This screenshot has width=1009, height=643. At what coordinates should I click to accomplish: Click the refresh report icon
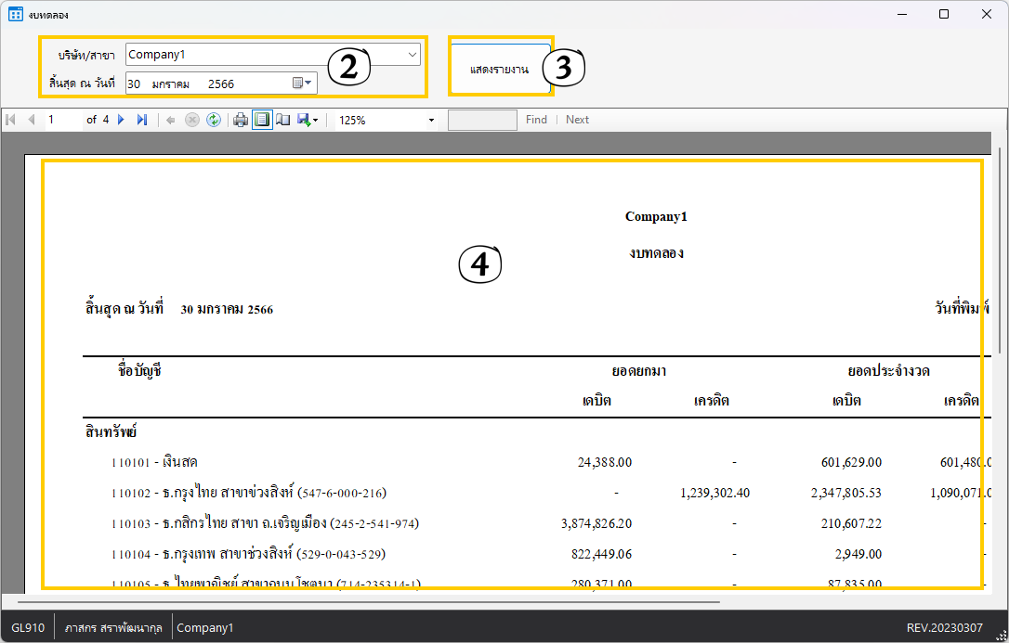coord(214,120)
